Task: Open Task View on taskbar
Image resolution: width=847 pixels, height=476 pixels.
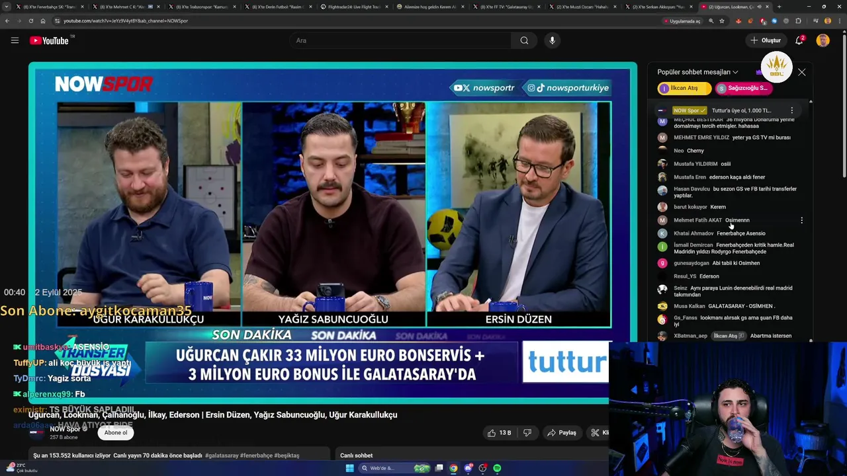Action: [x=439, y=468]
